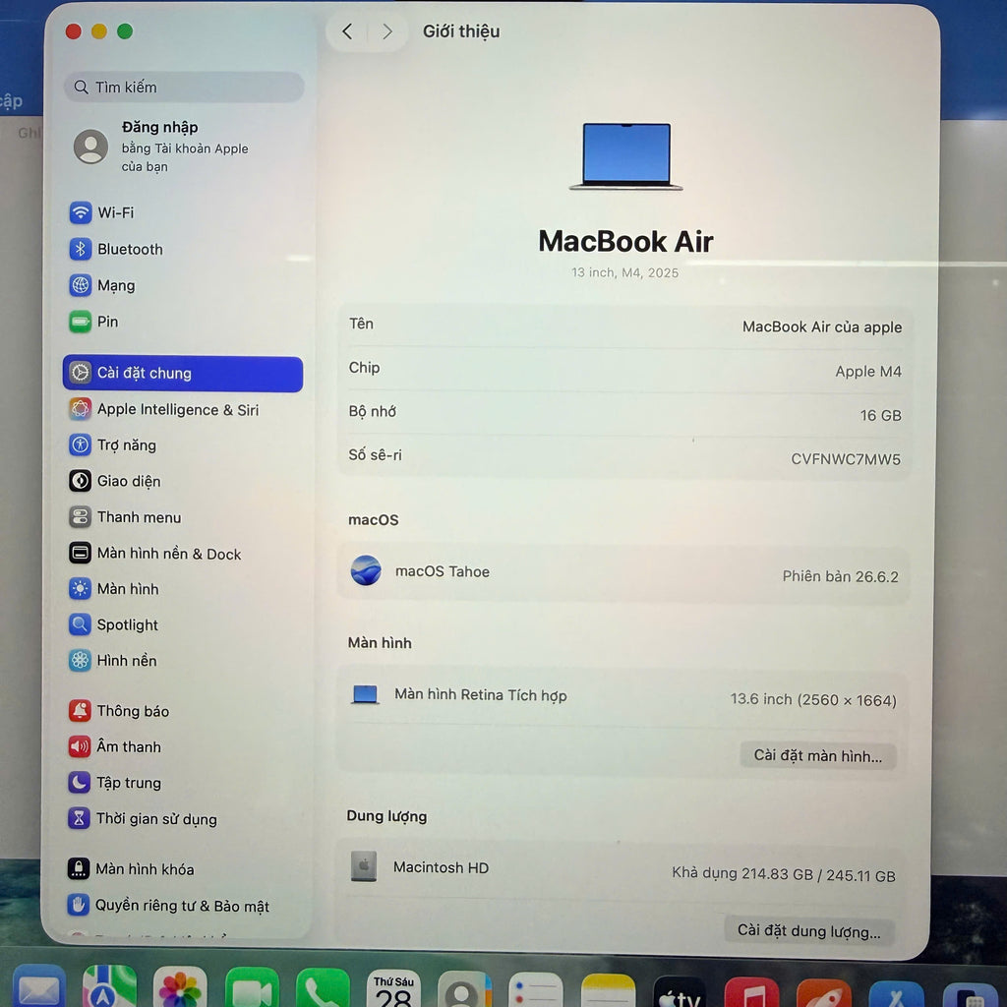This screenshot has height=1007, width=1007.
Task: Click the Cài đặt dung lượng button
Action: coord(808,930)
